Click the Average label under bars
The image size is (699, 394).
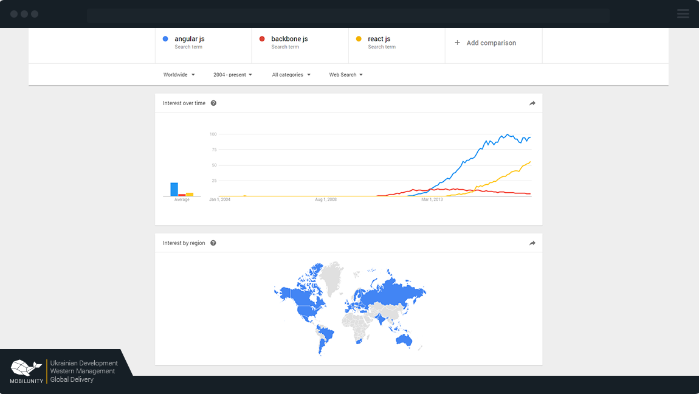point(182,199)
